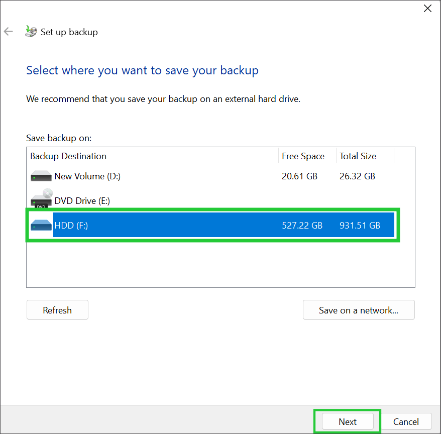Click the Save backup on label
Image resolution: width=441 pixels, height=434 pixels.
pyautogui.click(x=58, y=138)
